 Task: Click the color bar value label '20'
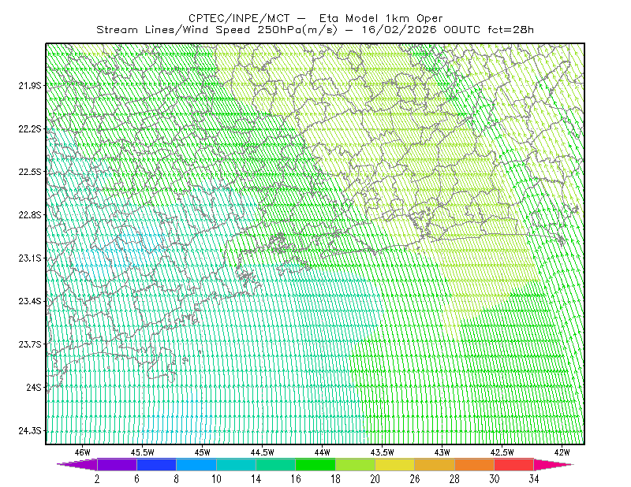[375, 479]
